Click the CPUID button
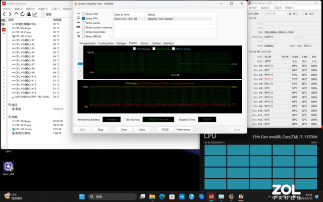This screenshot has height=202, width=323. pos(165,130)
